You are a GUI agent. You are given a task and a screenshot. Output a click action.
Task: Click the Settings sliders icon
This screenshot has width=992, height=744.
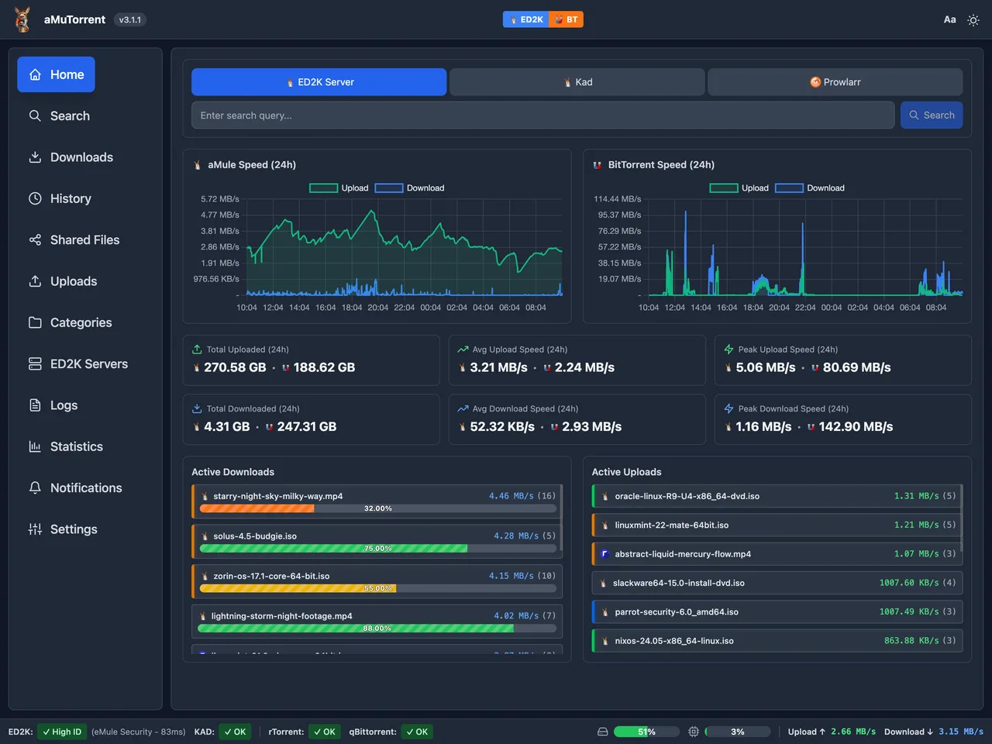(35, 529)
